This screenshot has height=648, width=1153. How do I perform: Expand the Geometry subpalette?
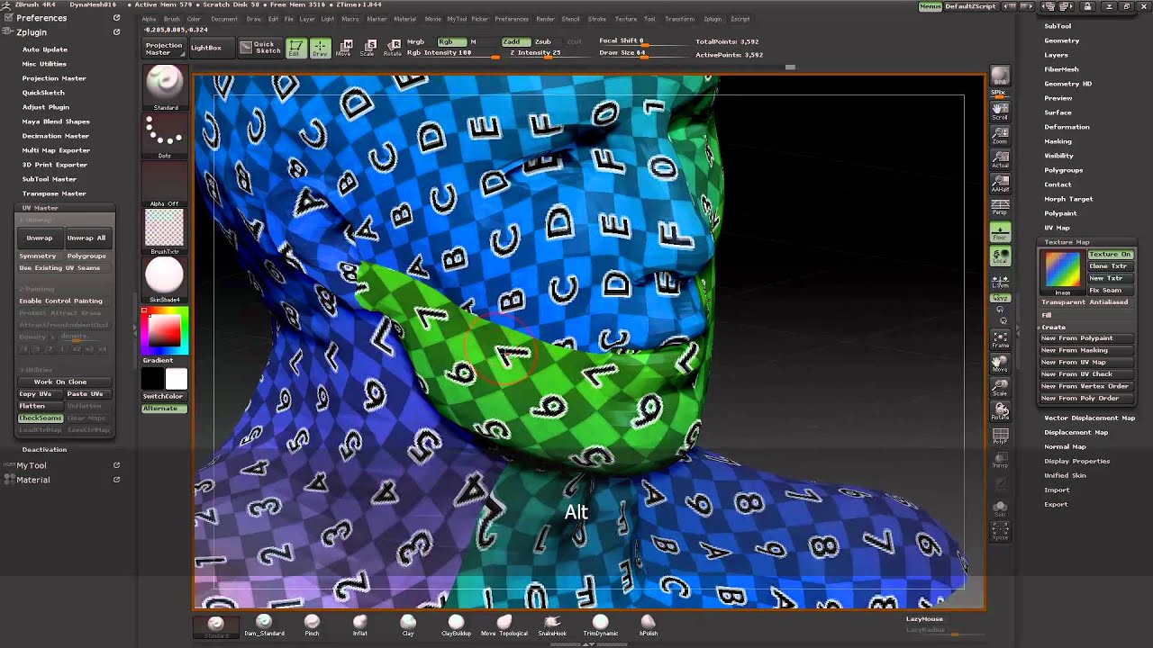(x=1061, y=40)
